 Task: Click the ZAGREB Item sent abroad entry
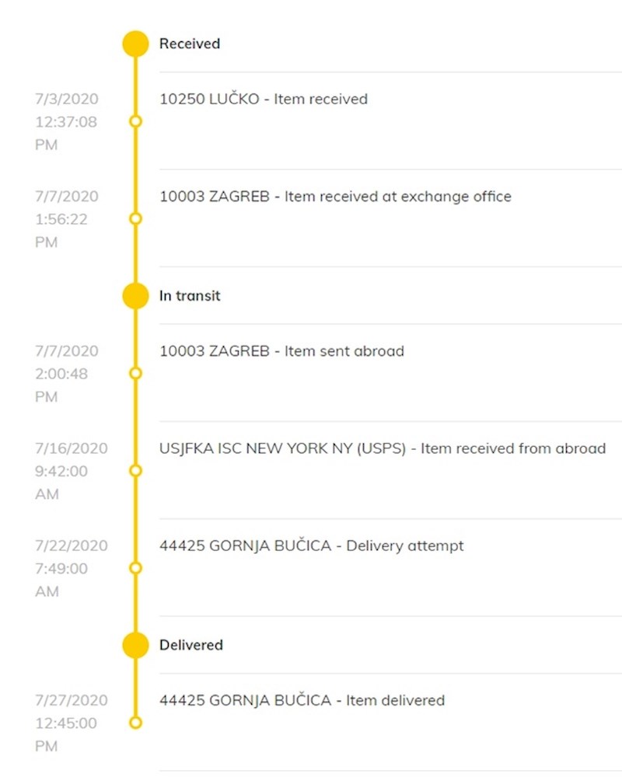(x=281, y=351)
